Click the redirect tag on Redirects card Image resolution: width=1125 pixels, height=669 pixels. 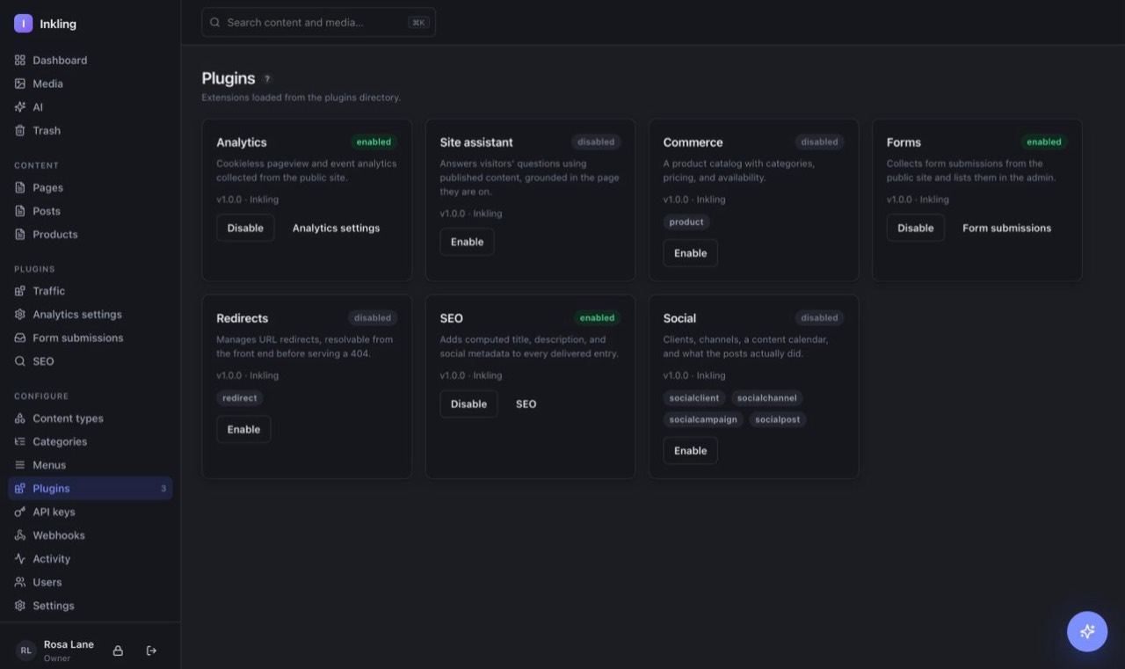coord(240,398)
